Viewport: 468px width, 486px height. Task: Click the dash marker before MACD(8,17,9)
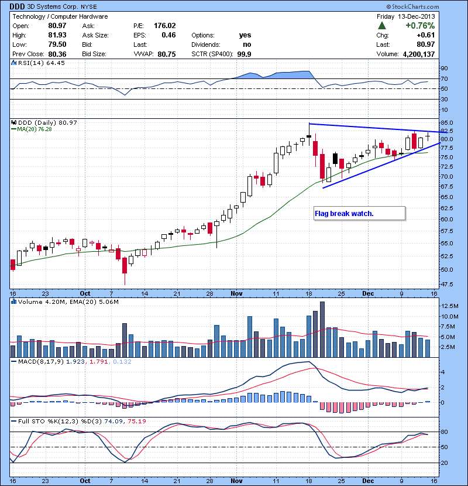13,361
